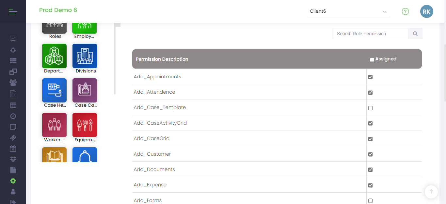Open the Client6 dropdown selector
The image size is (446, 204).
[348, 11]
